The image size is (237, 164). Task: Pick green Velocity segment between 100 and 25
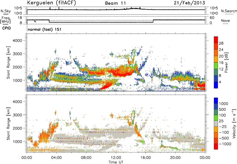(x=216, y=118)
